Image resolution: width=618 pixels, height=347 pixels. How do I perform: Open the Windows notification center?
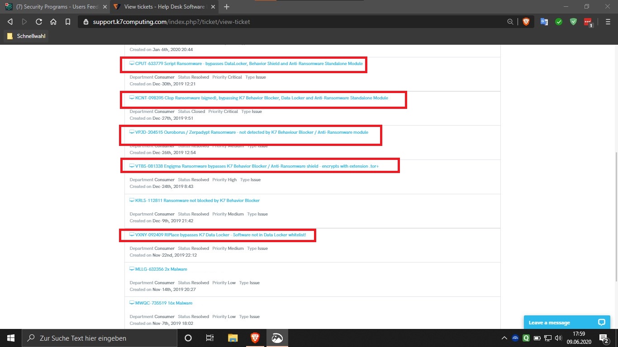tap(604, 338)
